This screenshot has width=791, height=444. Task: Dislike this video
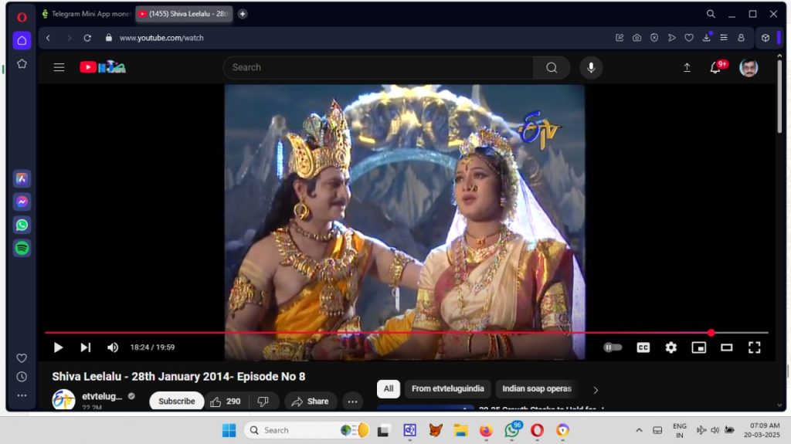point(263,401)
